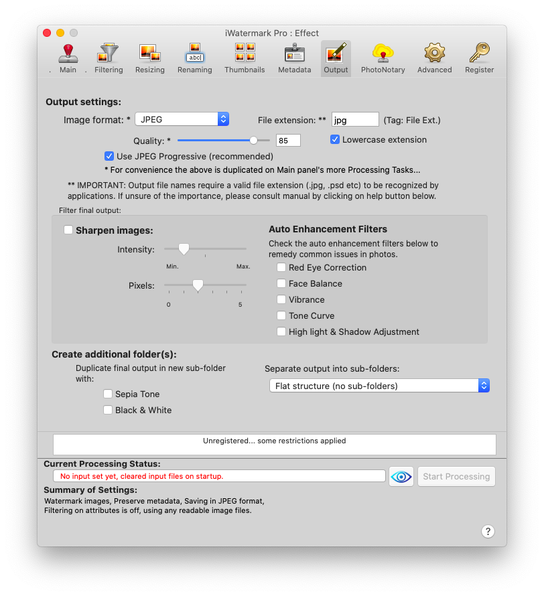
Task: Enable Face Balance filter
Action: tap(281, 283)
